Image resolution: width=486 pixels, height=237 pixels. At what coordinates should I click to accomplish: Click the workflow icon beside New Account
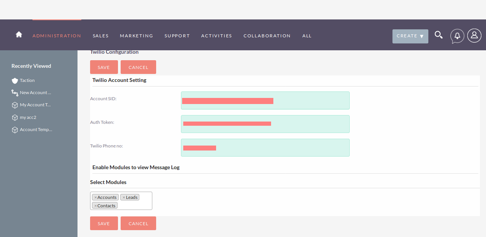click(15, 93)
